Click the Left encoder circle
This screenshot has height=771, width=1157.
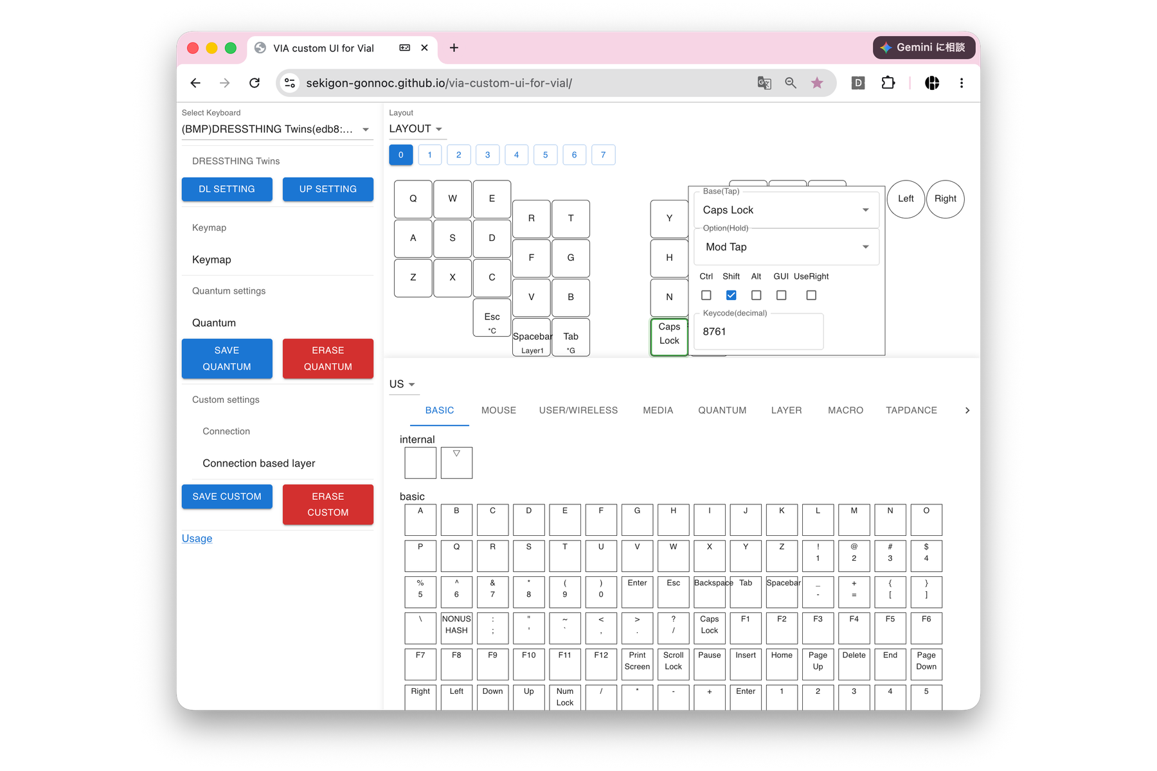(x=906, y=199)
